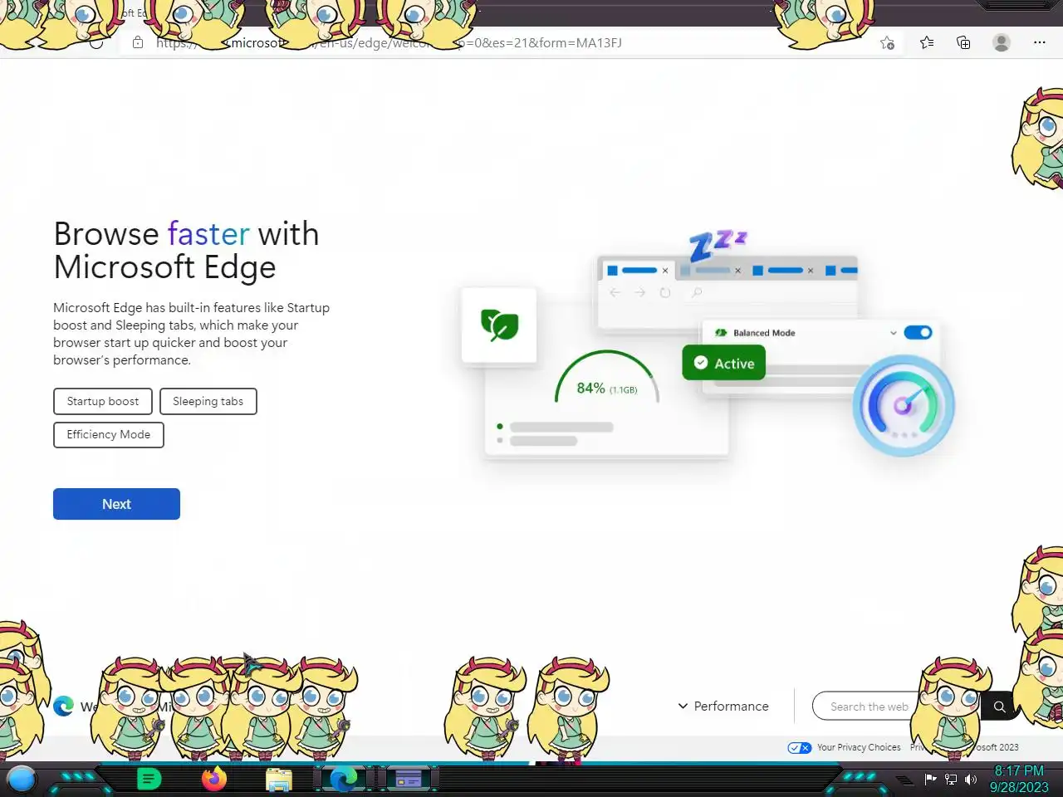Click the Browse faster with Microsoft Edge heading
Image resolution: width=1063 pixels, height=797 pixels.
(186, 250)
